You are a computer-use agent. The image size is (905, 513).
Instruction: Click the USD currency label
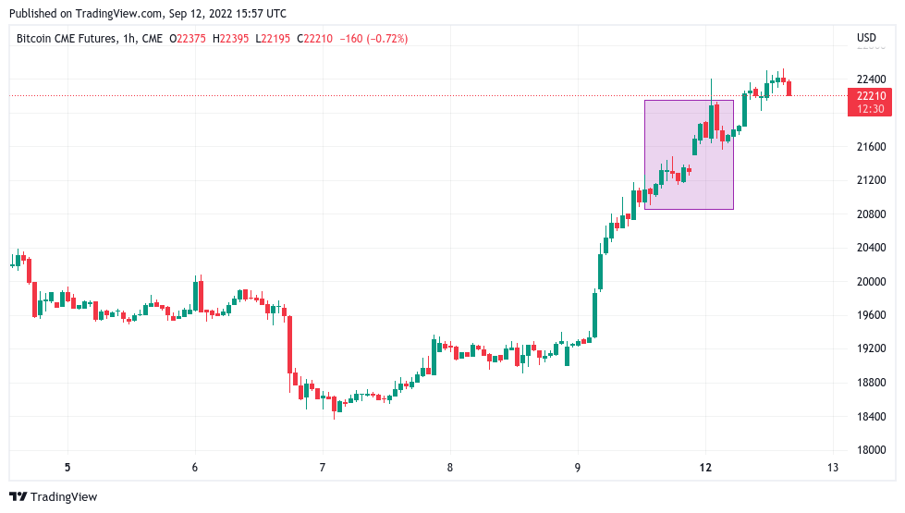pyautogui.click(x=866, y=38)
